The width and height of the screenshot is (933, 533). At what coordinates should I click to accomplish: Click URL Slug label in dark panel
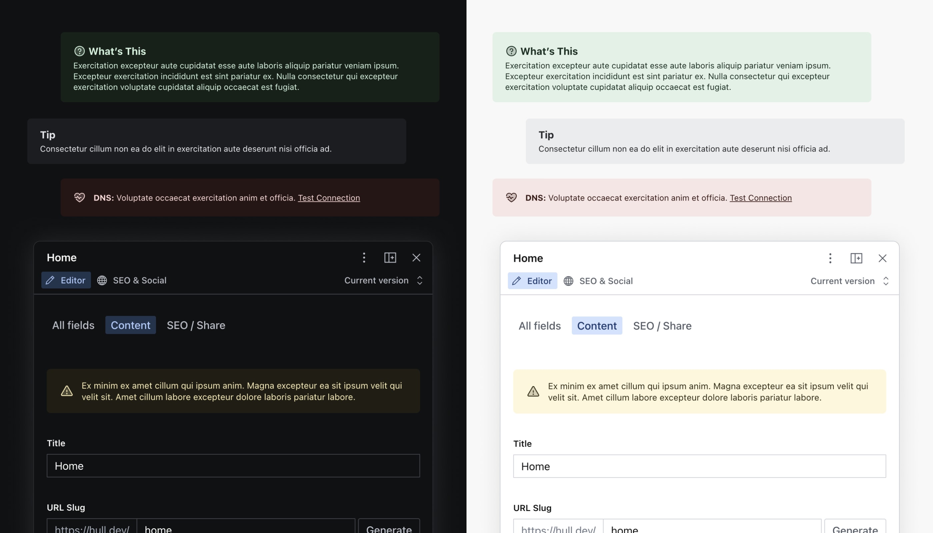click(x=66, y=507)
